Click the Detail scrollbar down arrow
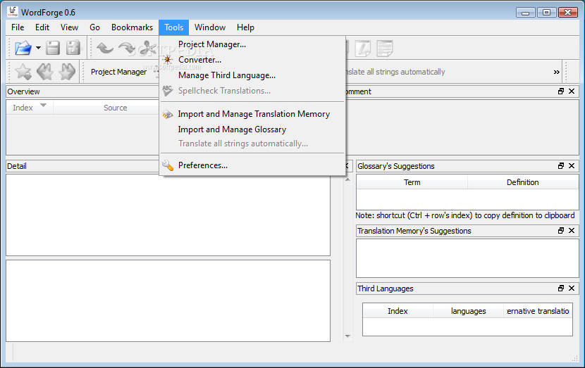 coord(347,336)
